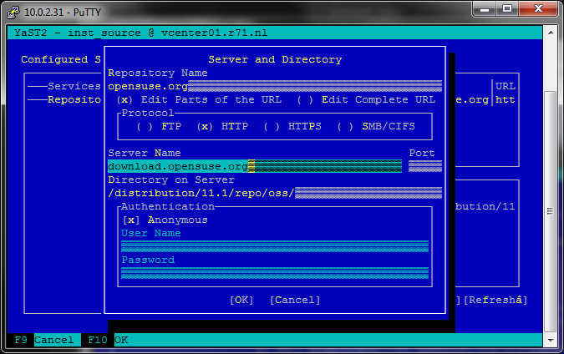
Task: Click the "htt" URL cell in background table
Action: [506, 99]
